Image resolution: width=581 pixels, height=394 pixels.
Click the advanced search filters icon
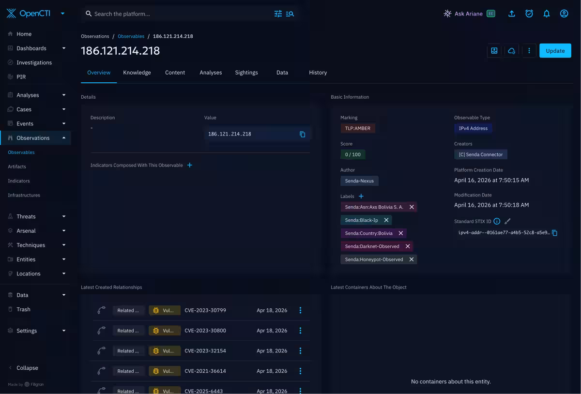pyautogui.click(x=278, y=14)
